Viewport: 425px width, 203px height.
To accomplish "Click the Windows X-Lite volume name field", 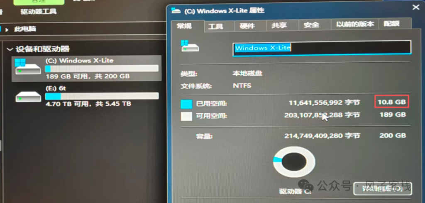I will 322,48.
